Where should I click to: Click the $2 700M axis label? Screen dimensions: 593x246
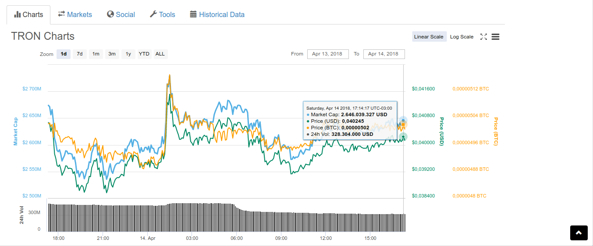click(32, 89)
